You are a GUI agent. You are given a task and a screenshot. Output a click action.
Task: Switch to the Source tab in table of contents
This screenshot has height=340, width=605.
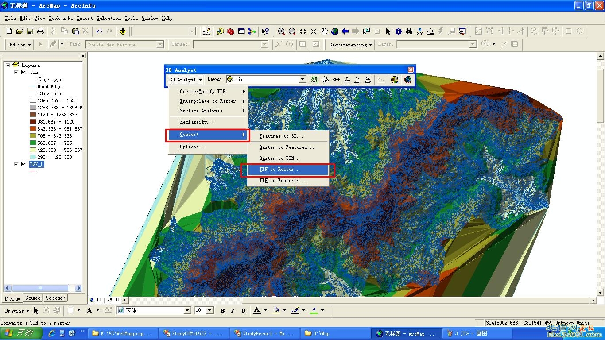[33, 298]
